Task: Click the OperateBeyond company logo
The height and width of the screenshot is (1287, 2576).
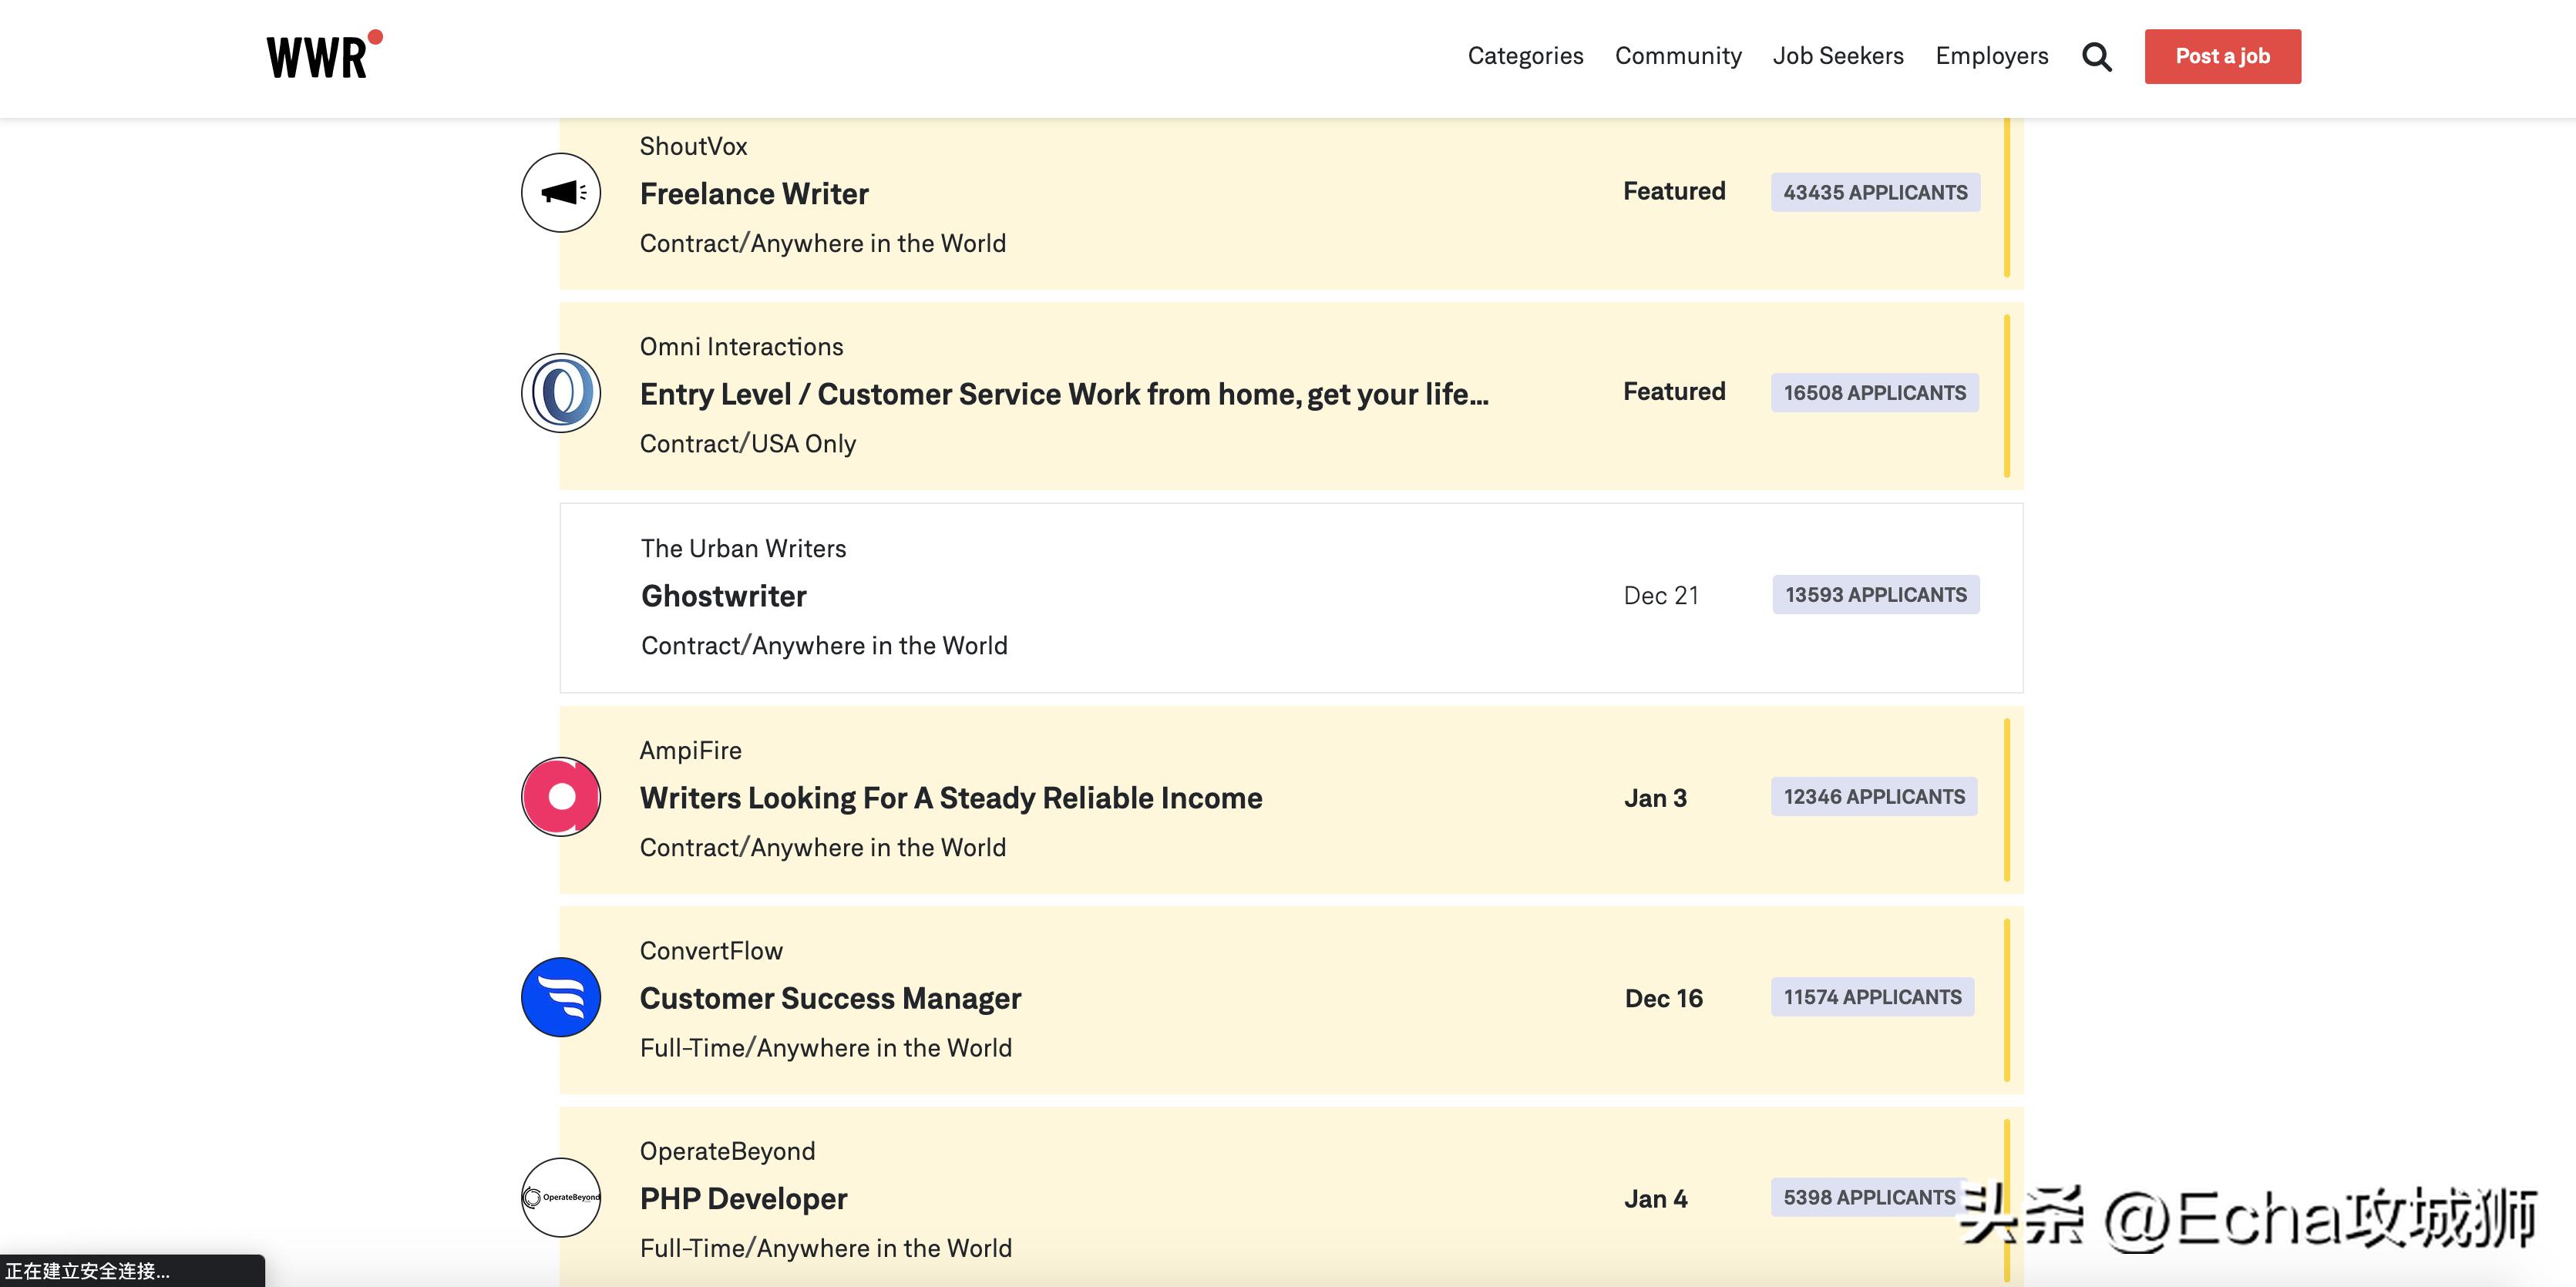Action: [x=561, y=1197]
